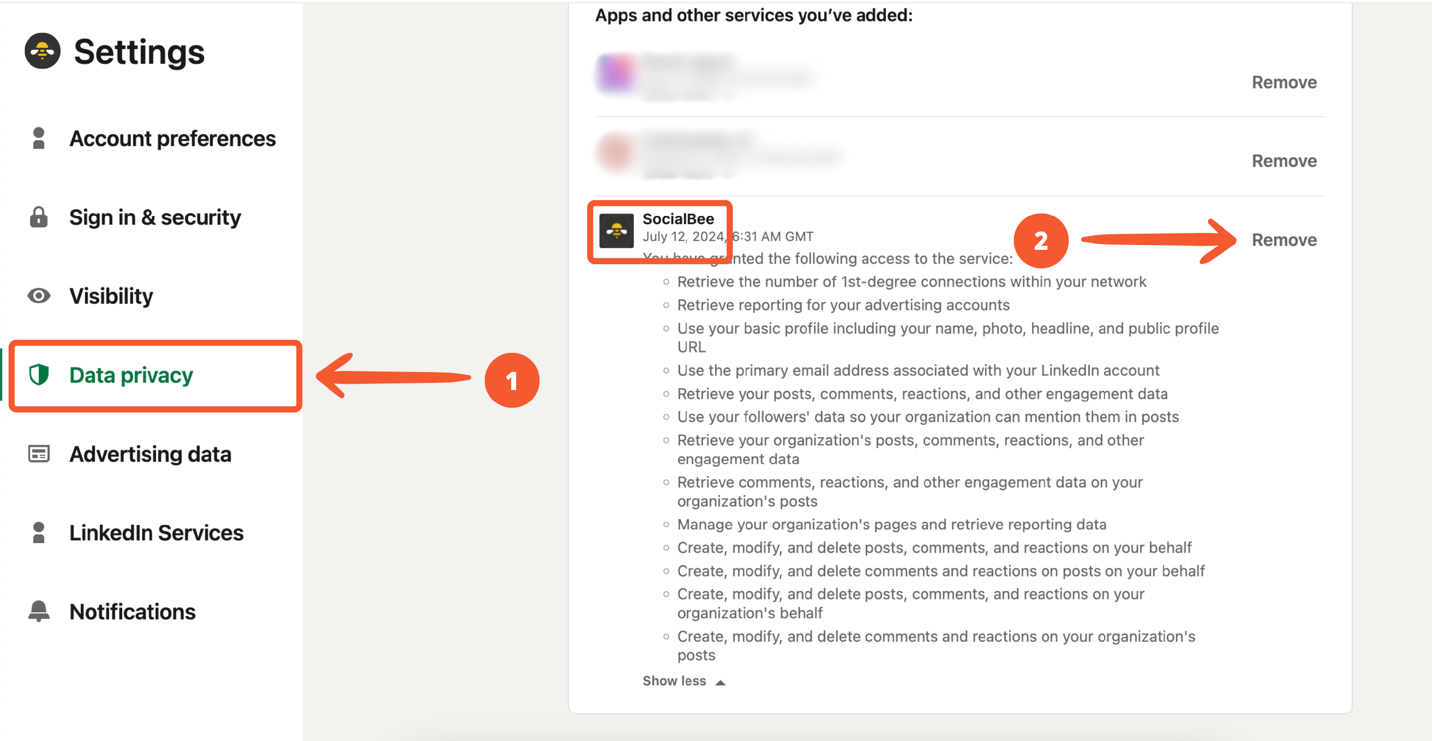Screen dimensions: 1432x741
Task: Click the blurred purple app thumbnail
Action: click(617, 73)
